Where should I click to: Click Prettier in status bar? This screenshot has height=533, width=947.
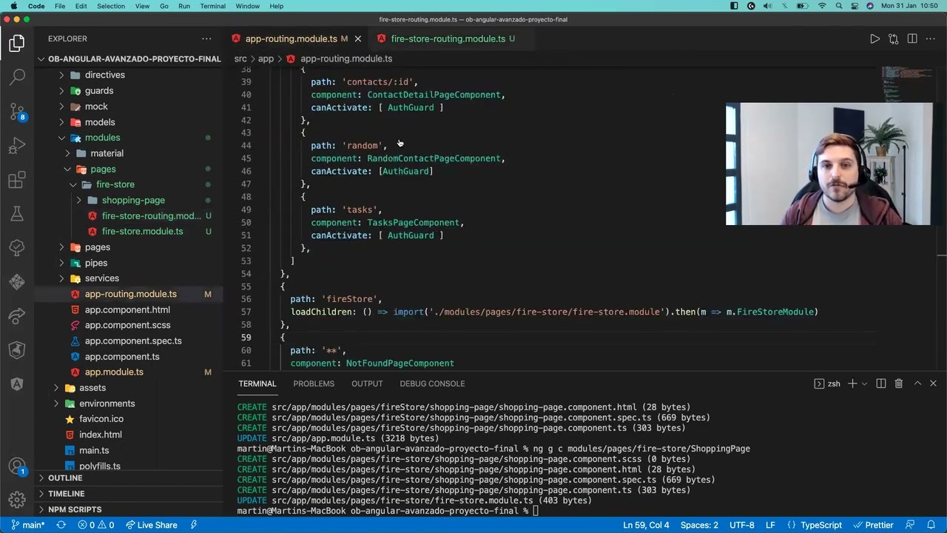[873, 525]
